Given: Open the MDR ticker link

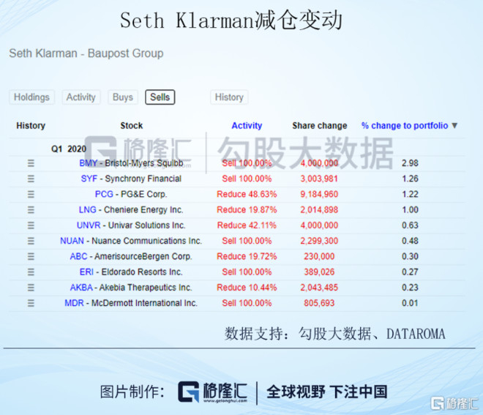Looking at the screenshot, I should click(x=74, y=303).
